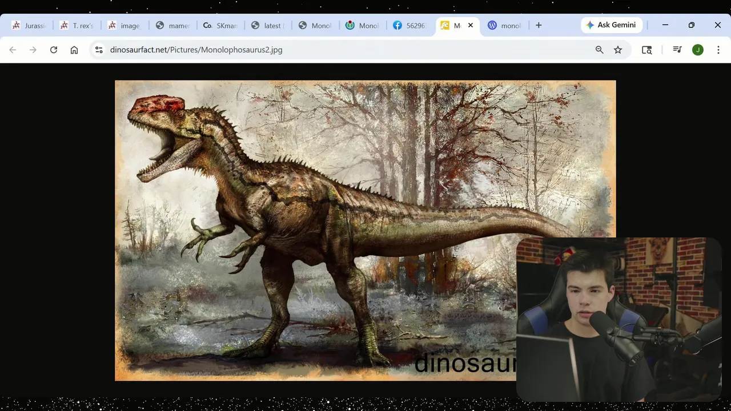
Task: Open the home page
Action: point(74,50)
